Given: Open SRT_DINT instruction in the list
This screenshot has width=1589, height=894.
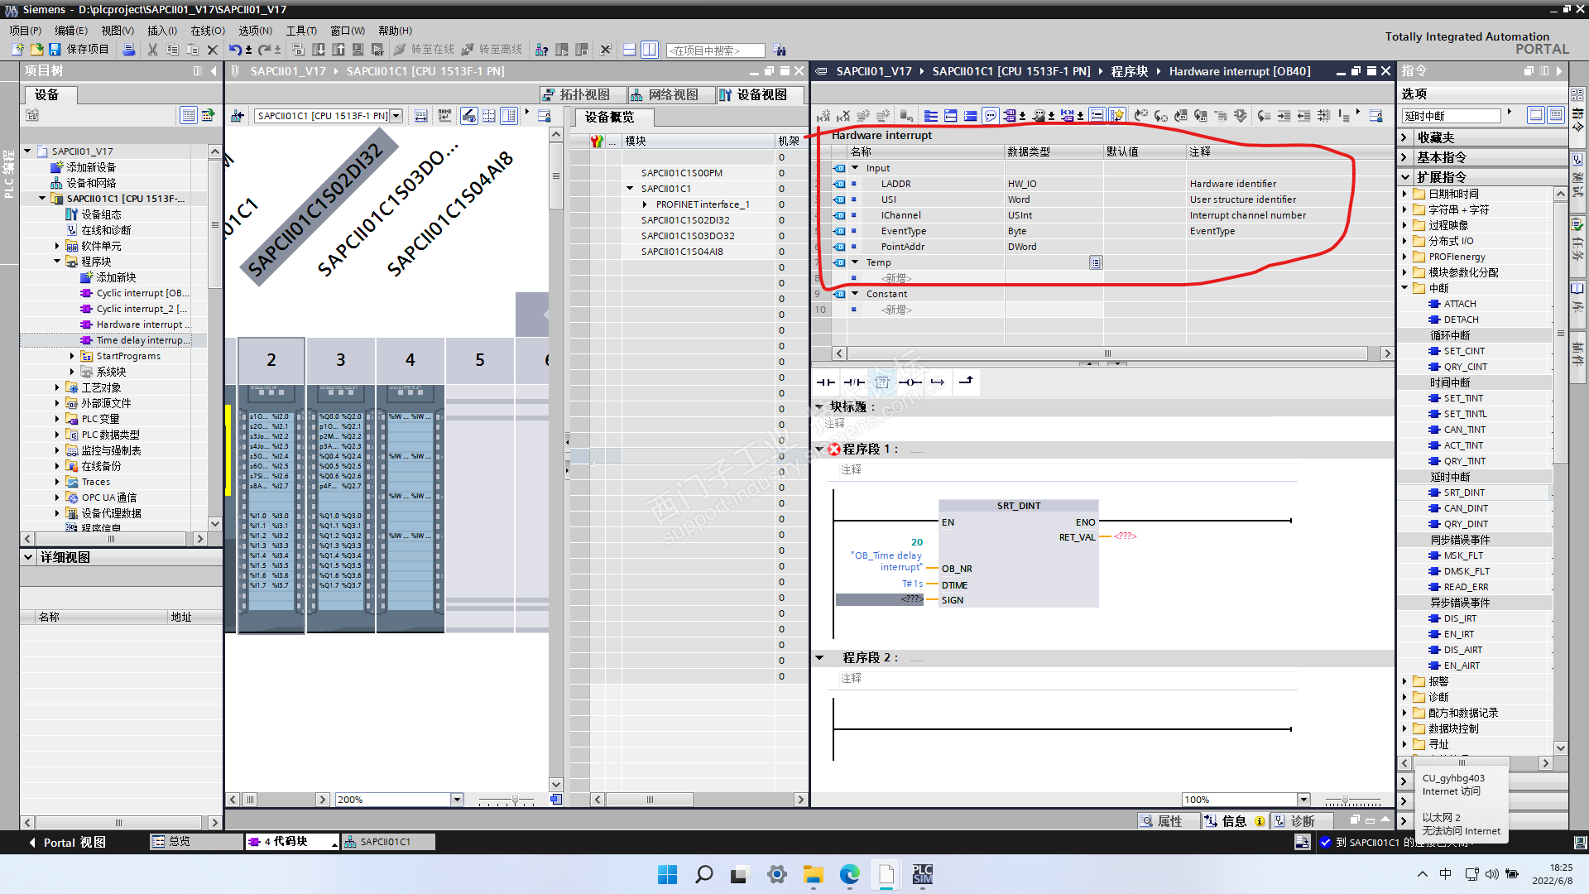Looking at the screenshot, I should pos(1464,493).
